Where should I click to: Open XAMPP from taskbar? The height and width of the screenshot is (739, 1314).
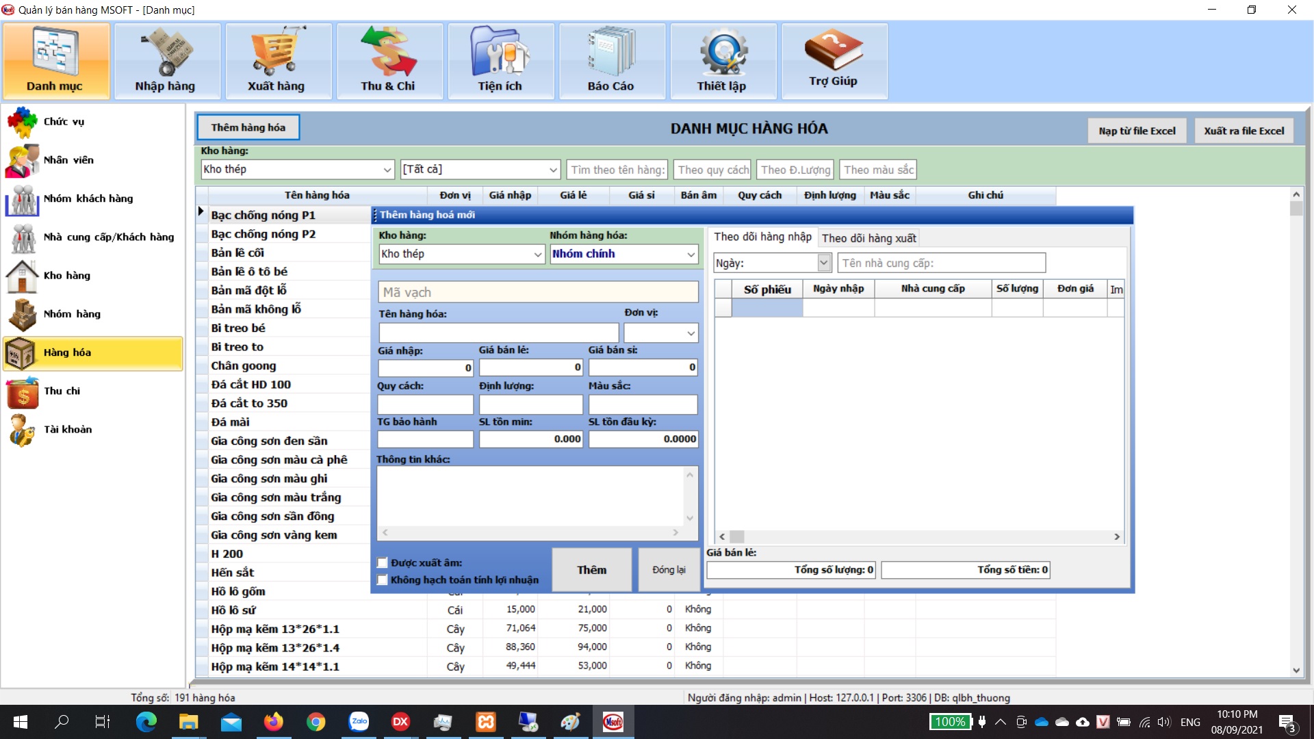tap(486, 722)
